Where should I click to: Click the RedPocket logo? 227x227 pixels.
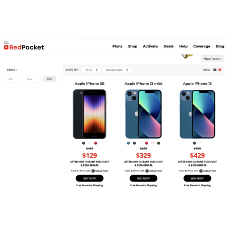24,46
